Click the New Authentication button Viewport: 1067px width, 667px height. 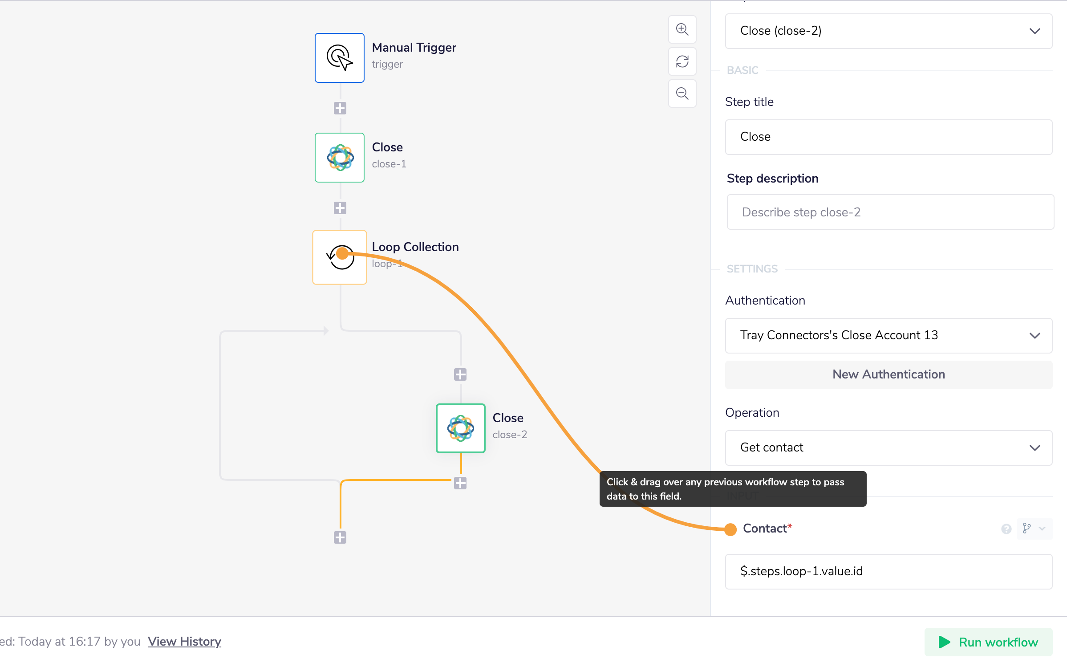(x=888, y=374)
